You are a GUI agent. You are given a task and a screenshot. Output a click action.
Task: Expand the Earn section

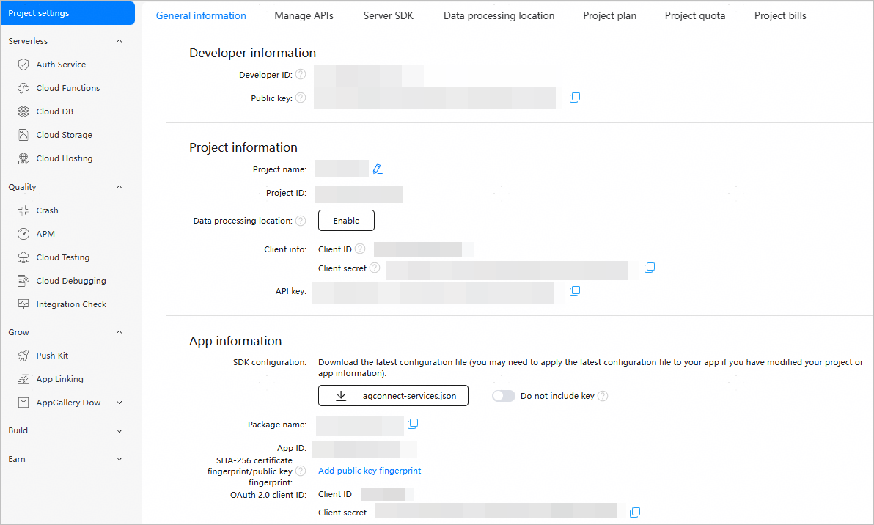120,459
